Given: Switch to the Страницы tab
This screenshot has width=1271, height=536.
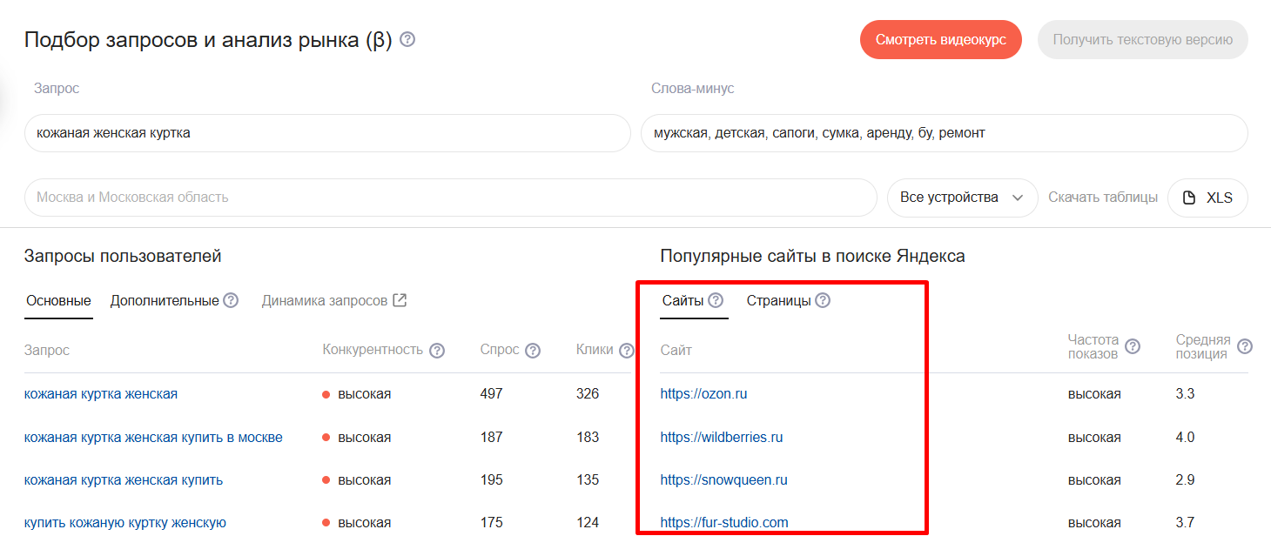Looking at the screenshot, I should pyautogui.click(x=778, y=301).
